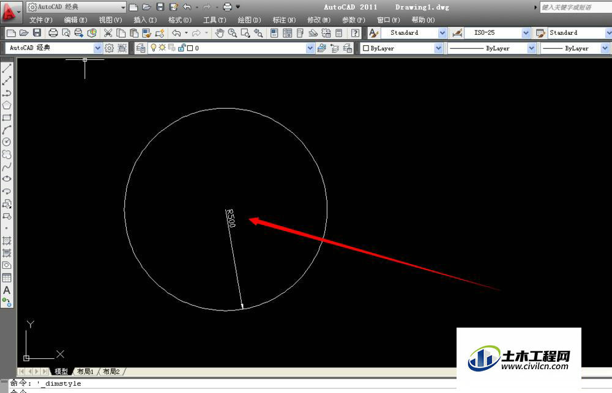Open Dimension Style manager icon
Viewport: 612px width, 393px height.
coord(457,33)
